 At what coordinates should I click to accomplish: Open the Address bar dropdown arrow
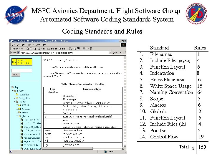110,53
